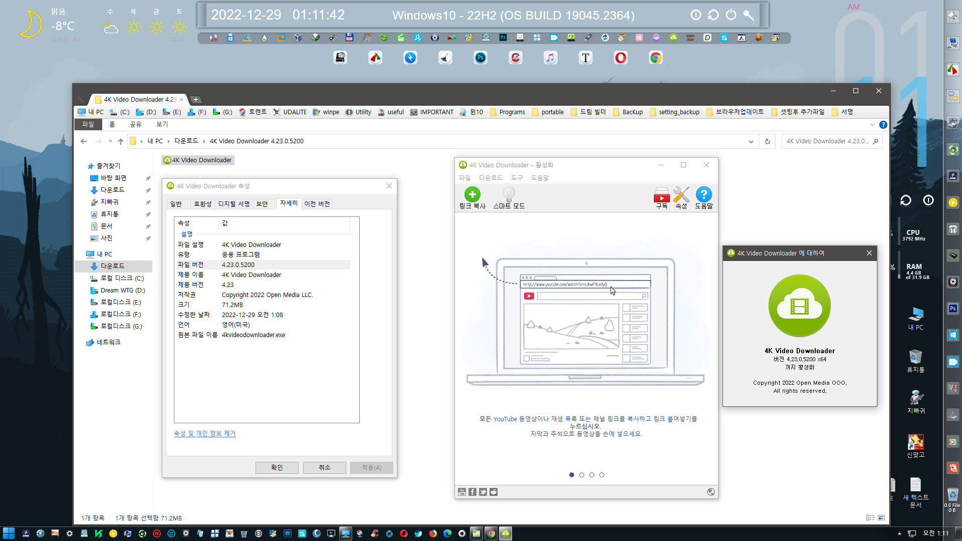962x541 pixels.
Task: Click the Twitter share icon in downloader
Action: click(483, 491)
